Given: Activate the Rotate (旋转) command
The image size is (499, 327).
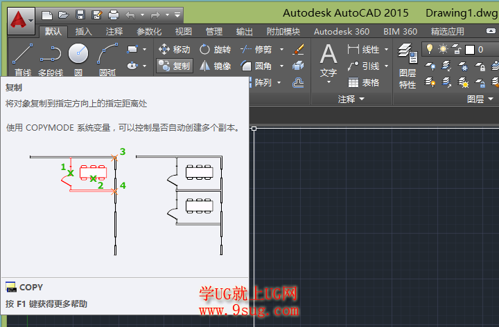Looking at the screenshot, I should (215, 49).
